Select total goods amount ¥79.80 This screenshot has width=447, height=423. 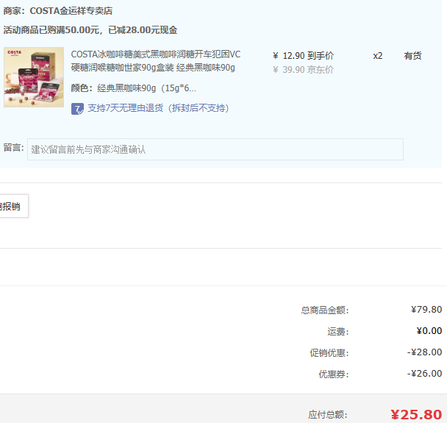click(x=426, y=310)
